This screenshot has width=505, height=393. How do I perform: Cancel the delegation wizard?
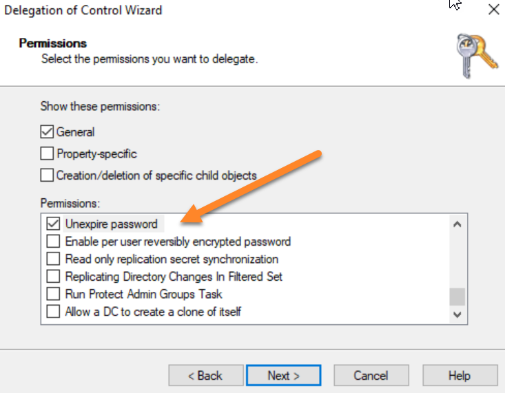[x=371, y=375]
